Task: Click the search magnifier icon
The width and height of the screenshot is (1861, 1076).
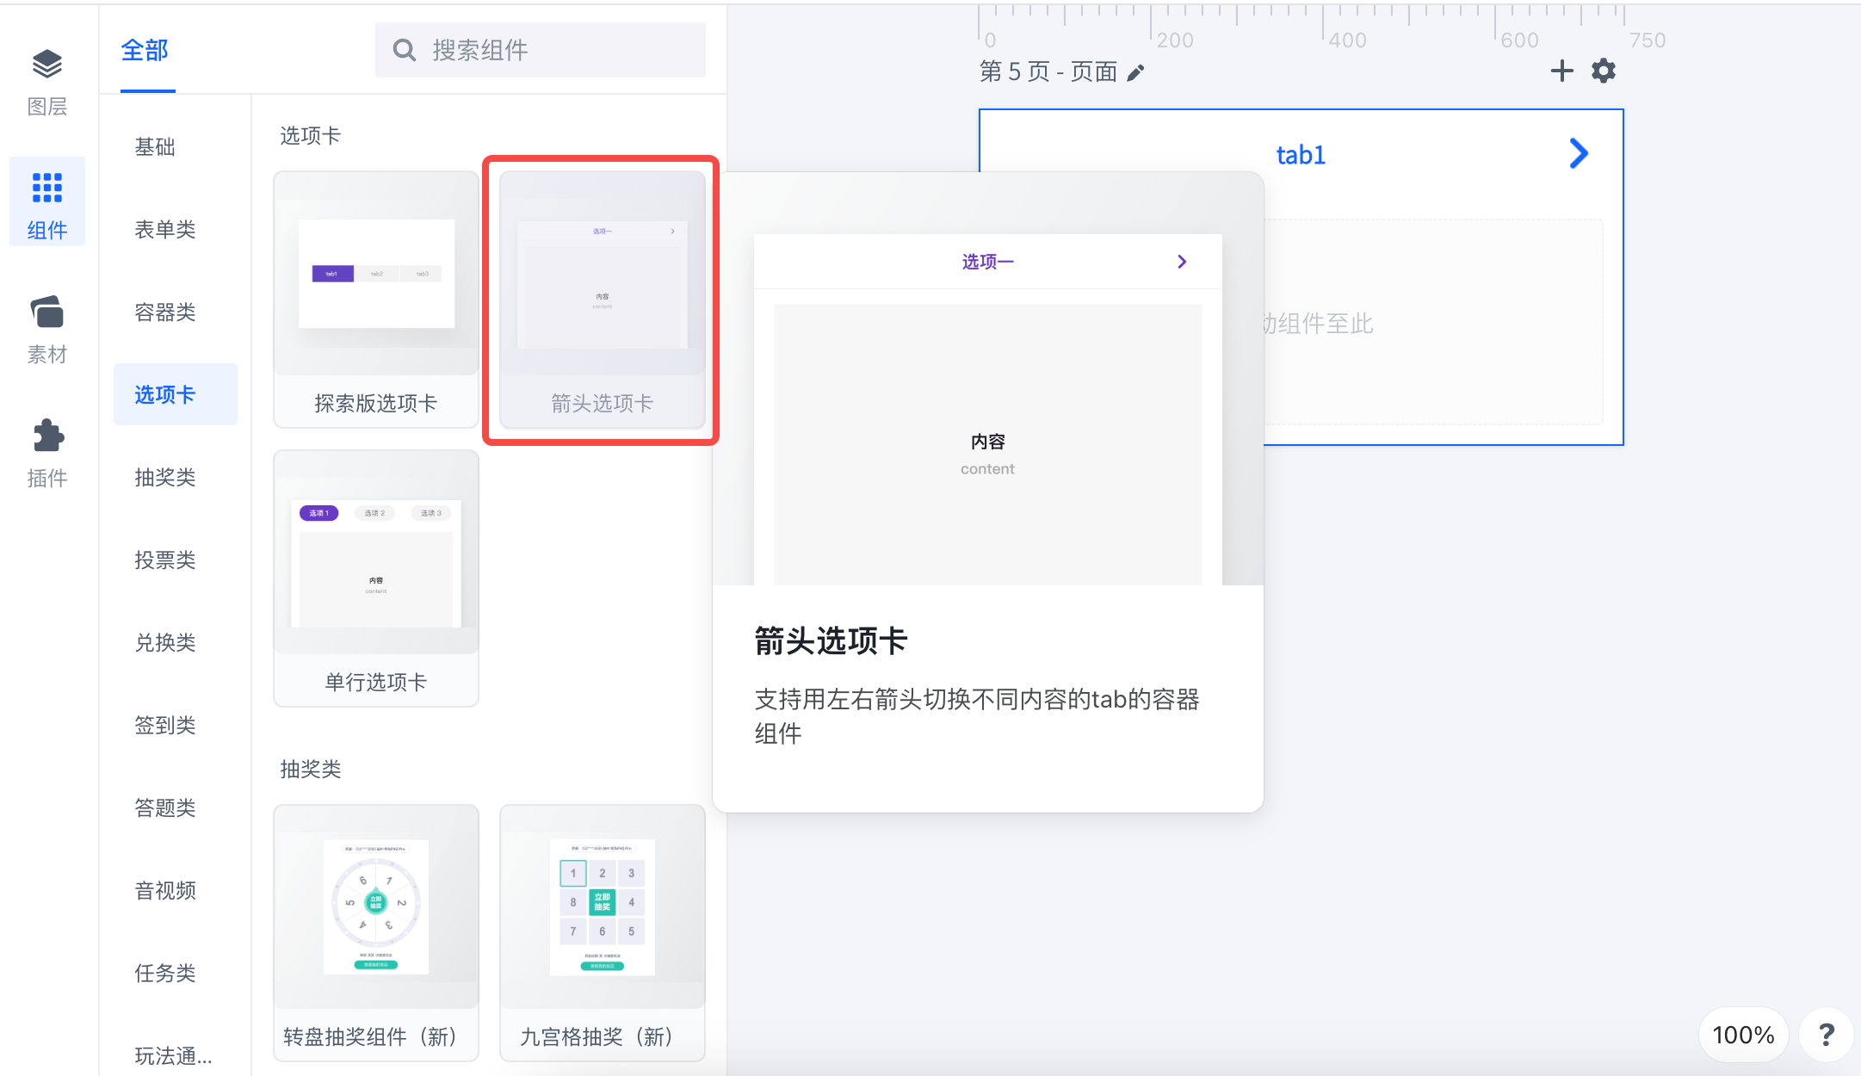Action: point(404,50)
